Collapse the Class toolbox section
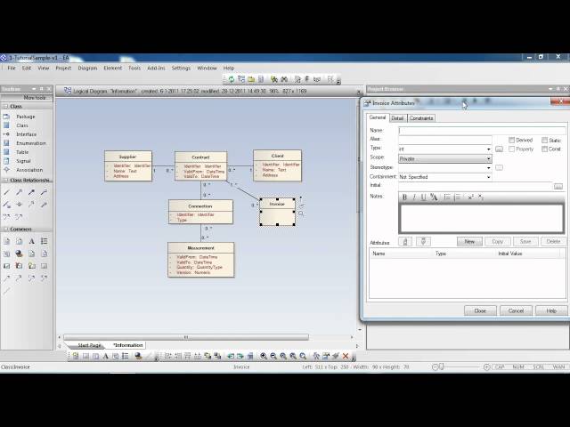The height and width of the screenshot is (427, 570). coord(6,106)
